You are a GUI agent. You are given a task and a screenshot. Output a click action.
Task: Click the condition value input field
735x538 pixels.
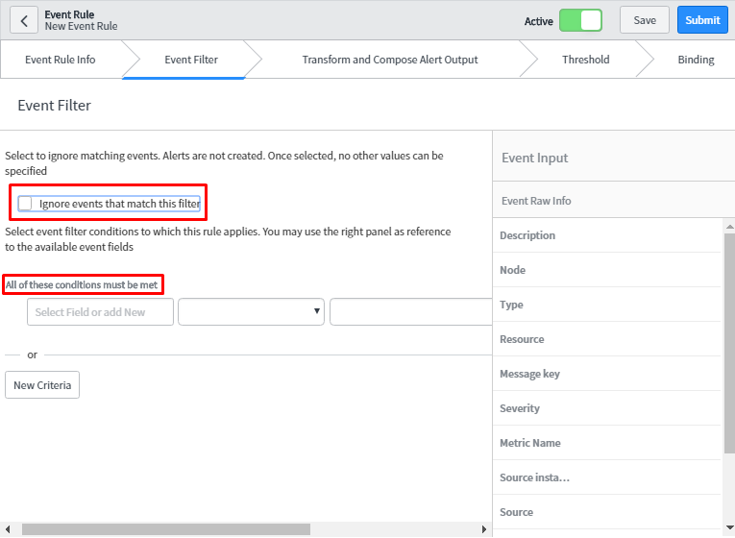pyautogui.click(x=410, y=312)
